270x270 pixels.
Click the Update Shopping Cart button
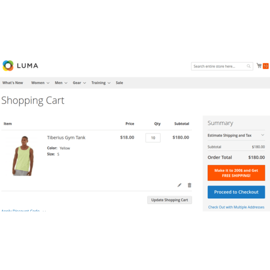point(169,200)
